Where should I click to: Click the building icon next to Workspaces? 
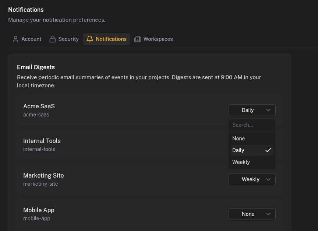(138, 39)
